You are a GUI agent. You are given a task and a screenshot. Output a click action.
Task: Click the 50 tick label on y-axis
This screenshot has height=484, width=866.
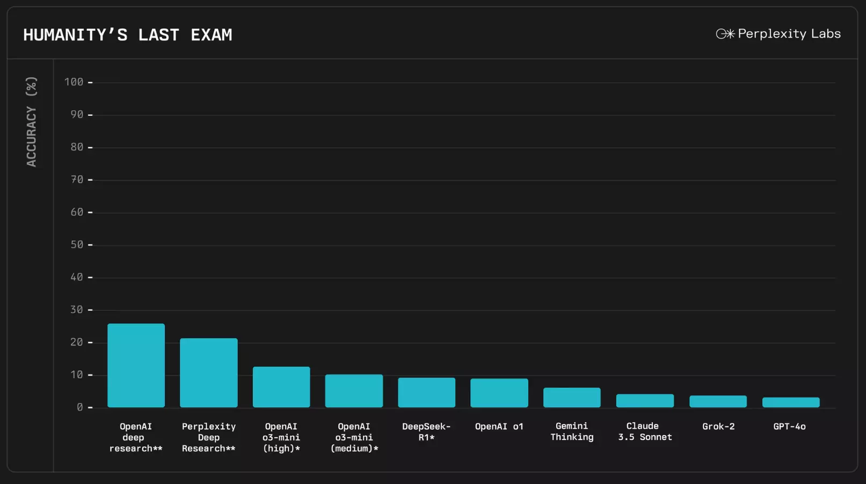(x=77, y=245)
